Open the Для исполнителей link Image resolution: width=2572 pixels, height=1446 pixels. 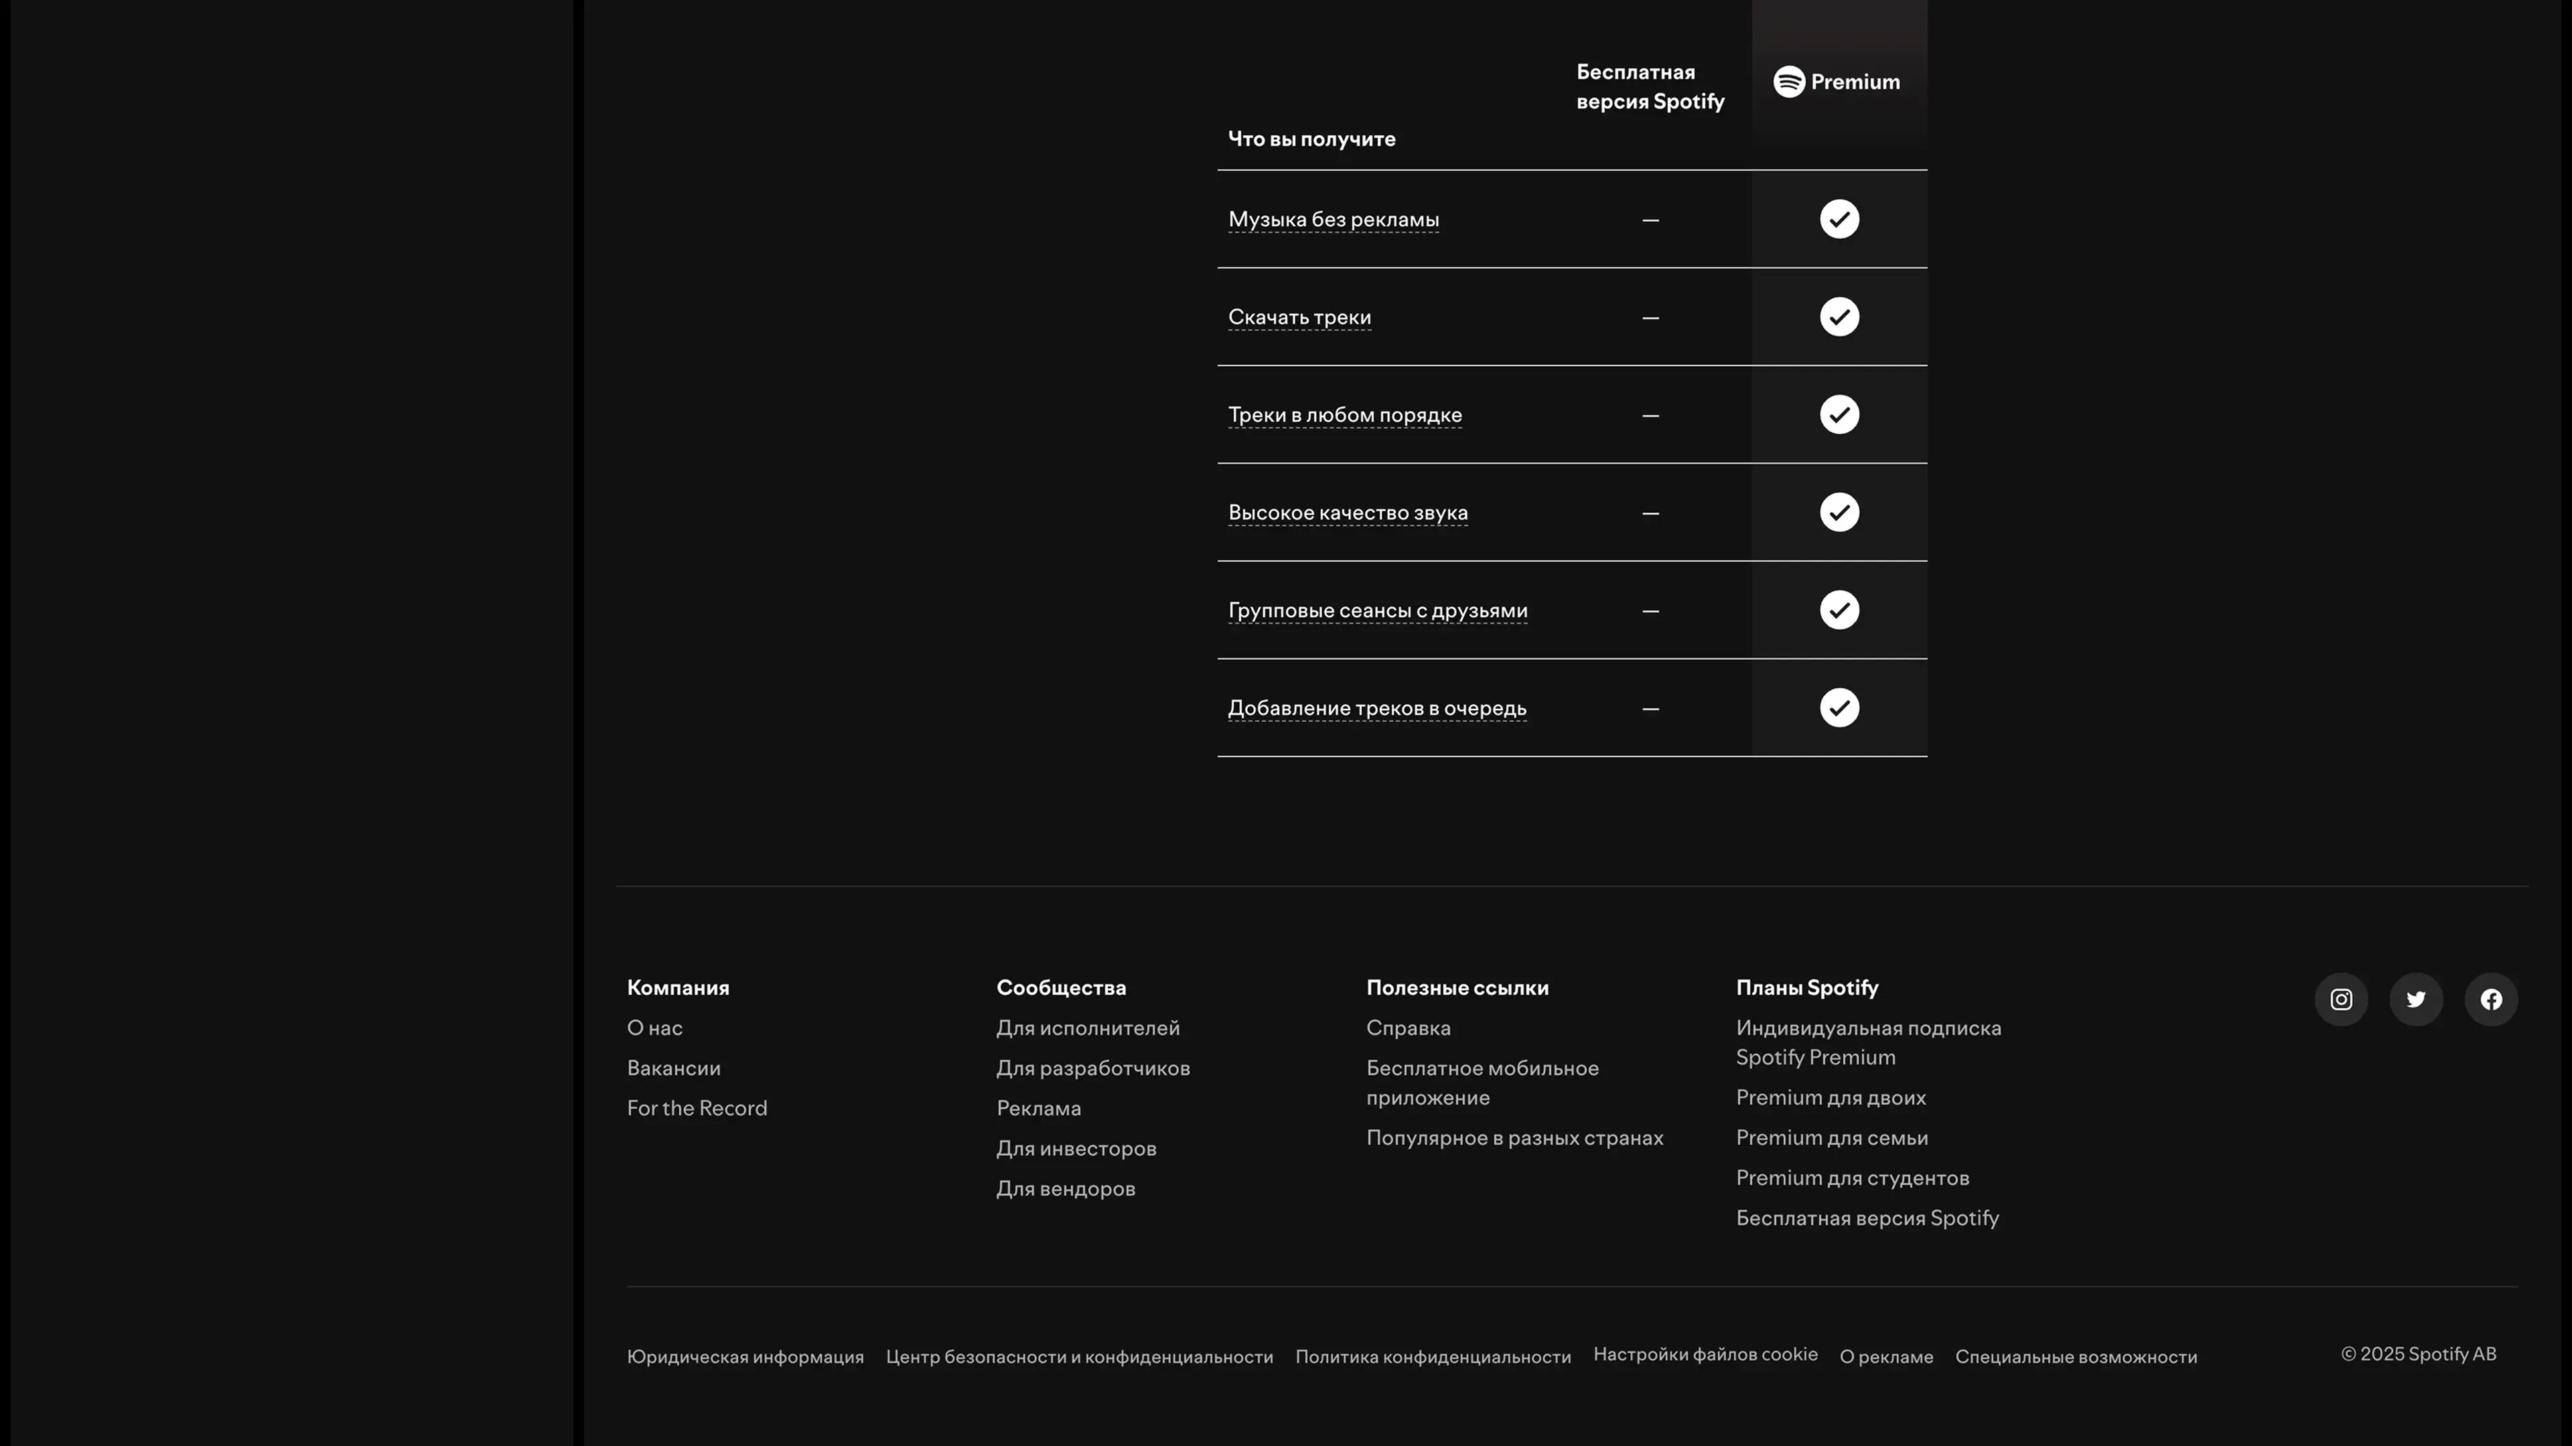point(1087,1028)
